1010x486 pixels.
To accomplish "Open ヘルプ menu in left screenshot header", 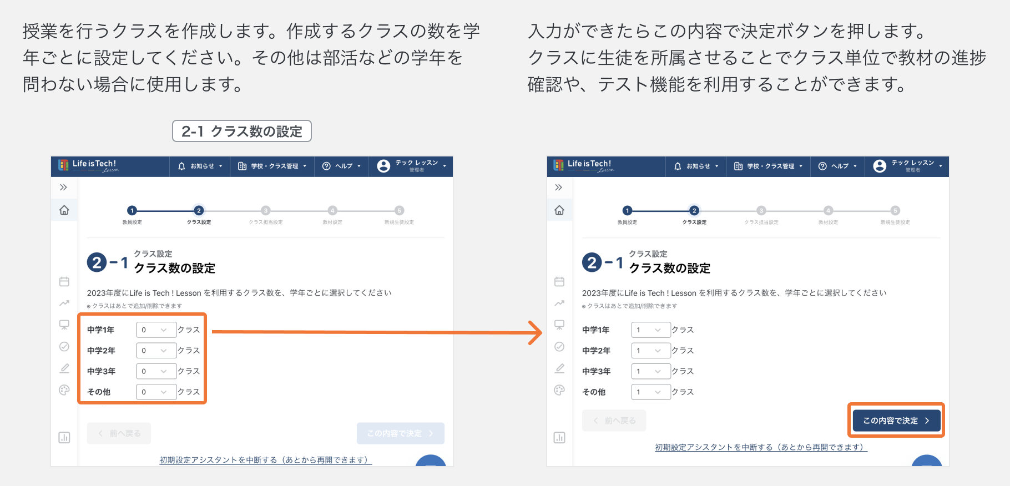I will (342, 166).
